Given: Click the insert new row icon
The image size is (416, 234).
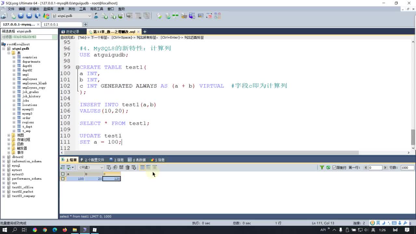Looking at the screenshot, I should (109, 167).
